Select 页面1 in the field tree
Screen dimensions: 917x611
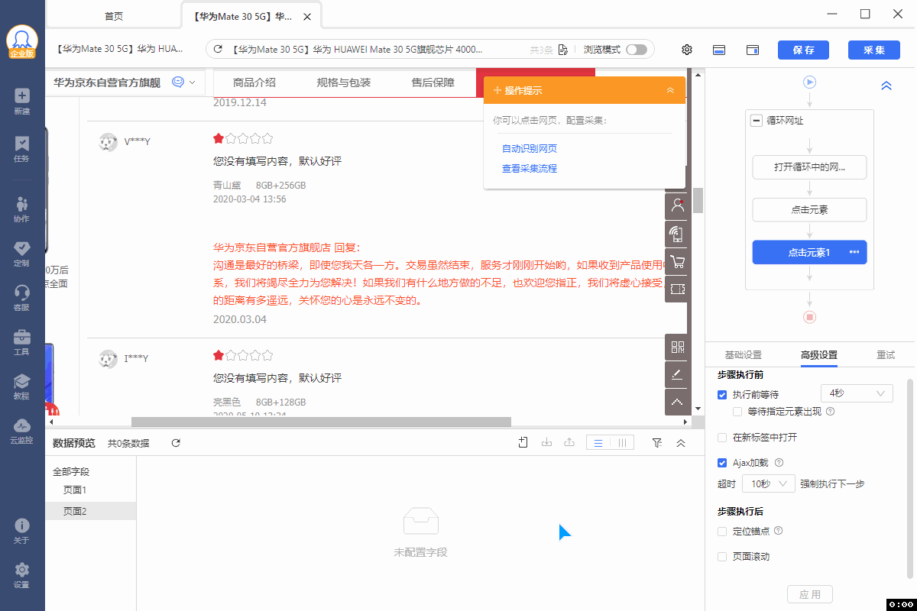pos(75,490)
